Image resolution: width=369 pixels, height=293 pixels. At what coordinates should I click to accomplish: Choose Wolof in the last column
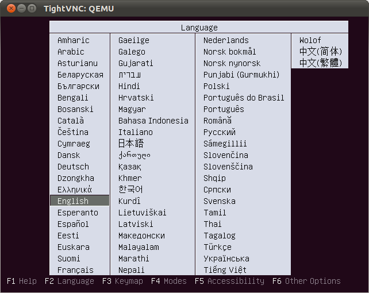(x=310, y=40)
